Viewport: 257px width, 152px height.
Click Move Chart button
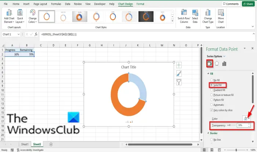(221, 16)
